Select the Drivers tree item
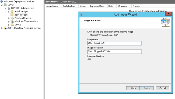Viewport: 175px width, 99px height. [18, 25]
